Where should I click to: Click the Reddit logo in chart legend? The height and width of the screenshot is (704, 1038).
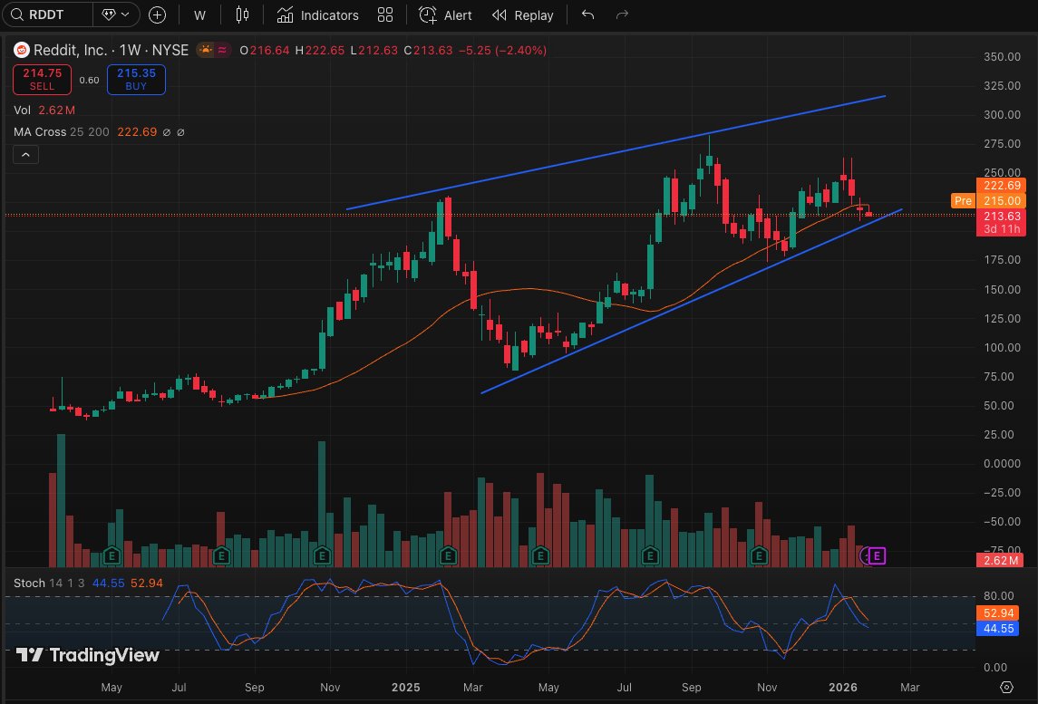[22, 51]
